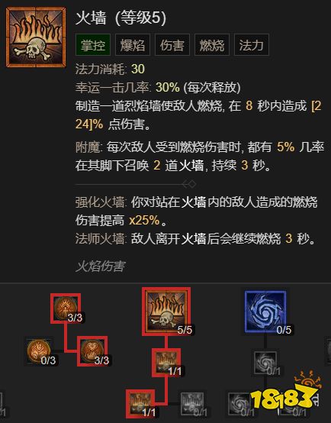Click the 伤害 tag
331x423 pixels.
click(x=172, y=45)
